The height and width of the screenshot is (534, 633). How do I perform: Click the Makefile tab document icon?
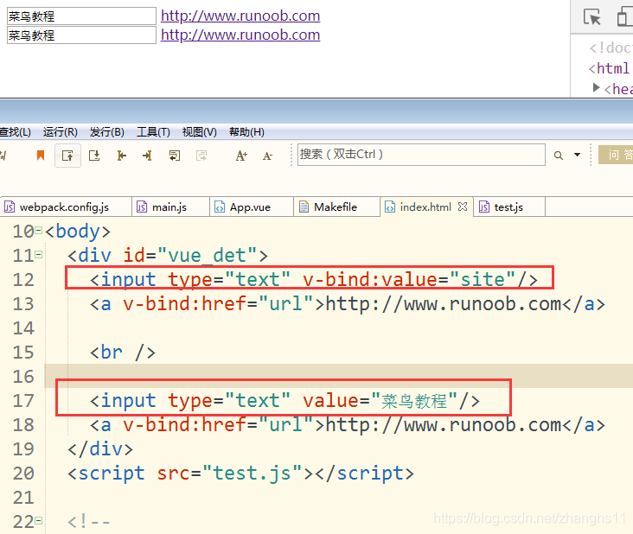point(304,207)
